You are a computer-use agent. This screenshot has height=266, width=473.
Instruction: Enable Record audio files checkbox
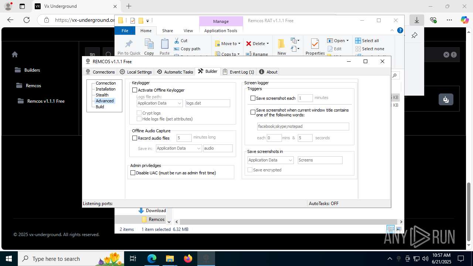click(135, 138)
